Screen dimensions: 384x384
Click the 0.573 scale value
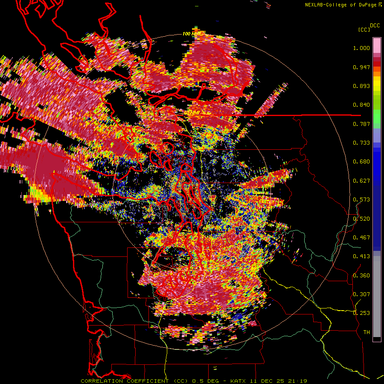click(361, 200)
